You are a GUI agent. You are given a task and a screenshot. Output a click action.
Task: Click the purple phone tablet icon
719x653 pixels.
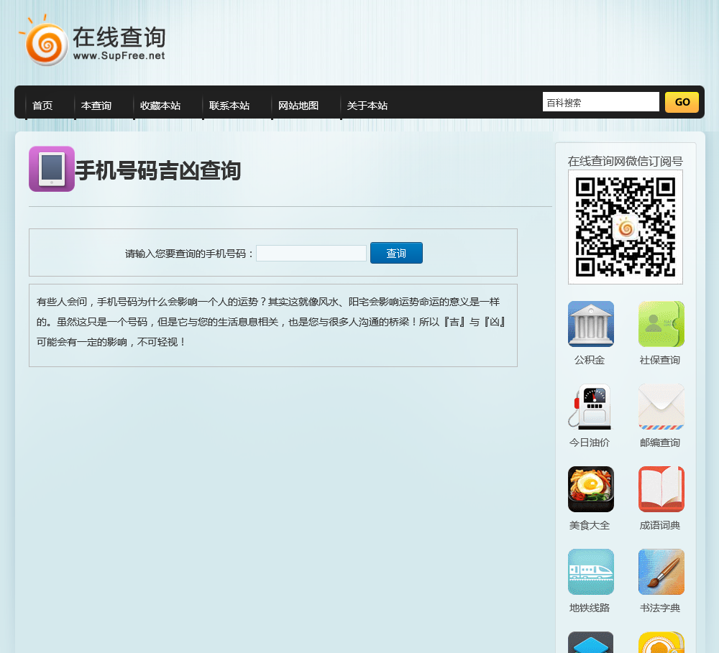coord(52,169)
